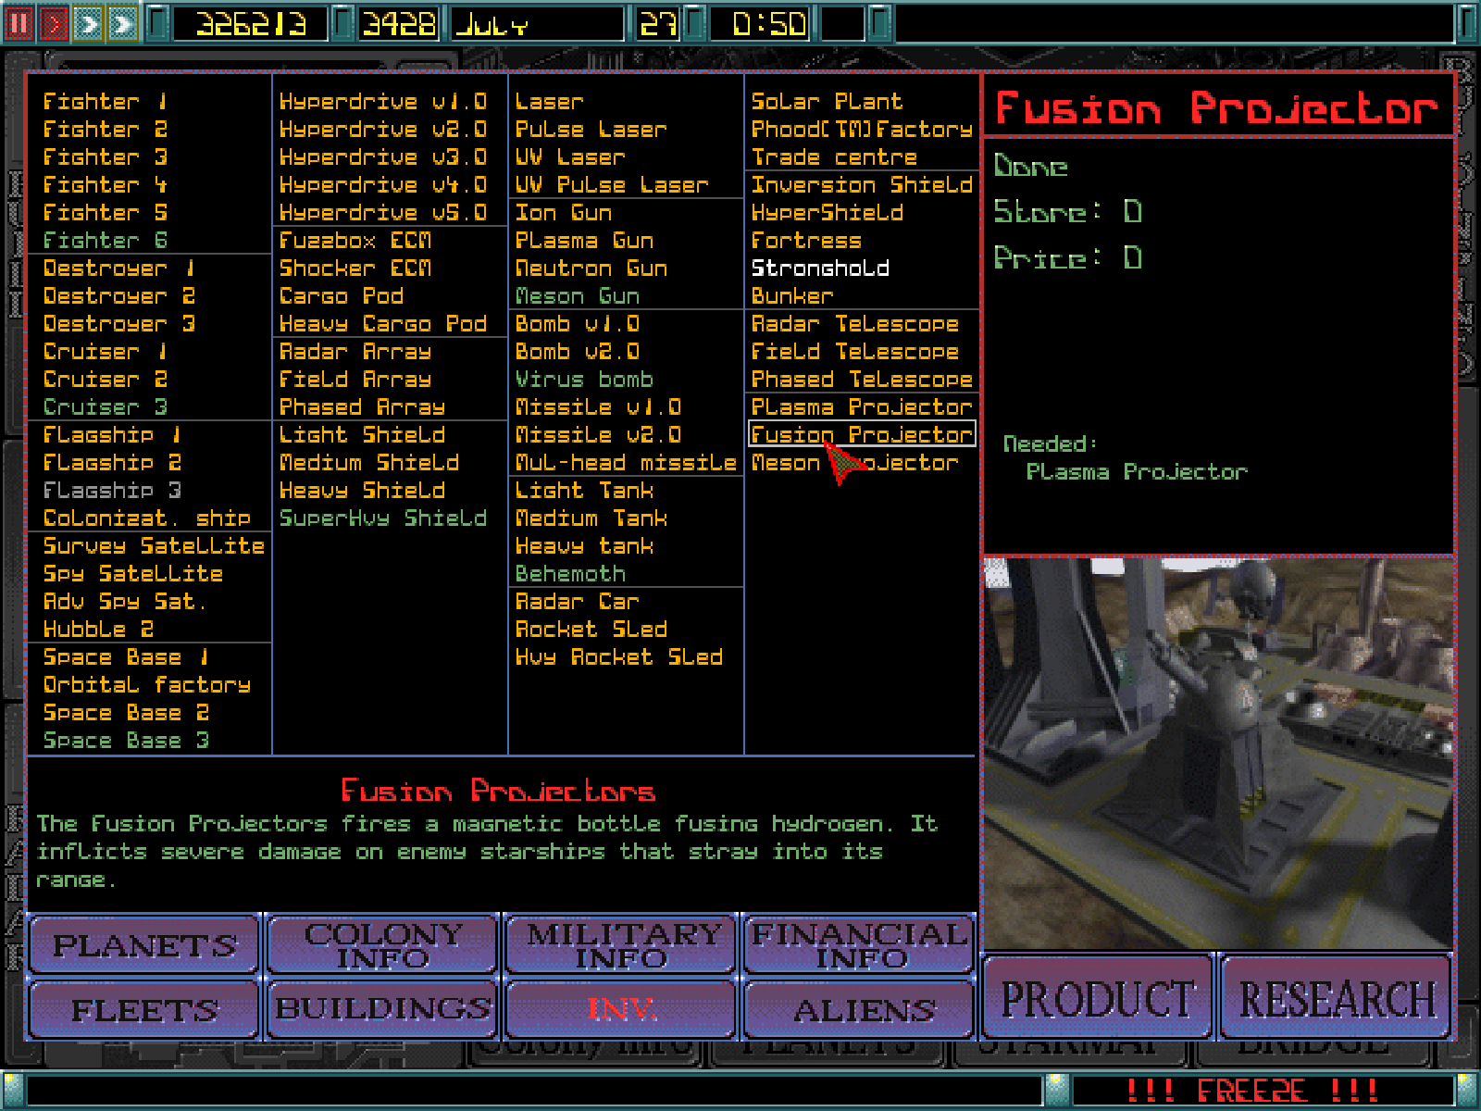Viewport: 1481px width, 1111px height.
Task: Pick Stronghold from the buildings column
Action: tap(820, 268)
